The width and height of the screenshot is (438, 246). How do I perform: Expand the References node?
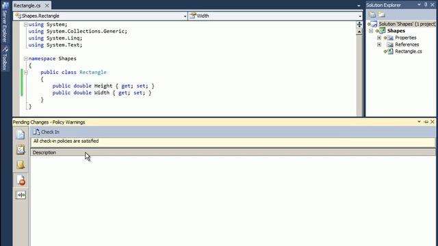(x=379, y=44)
